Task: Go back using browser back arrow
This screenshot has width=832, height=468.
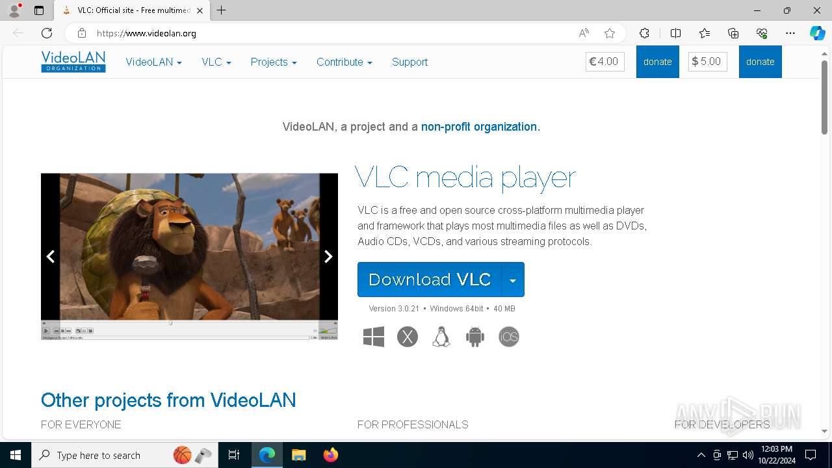Action: 18,33
